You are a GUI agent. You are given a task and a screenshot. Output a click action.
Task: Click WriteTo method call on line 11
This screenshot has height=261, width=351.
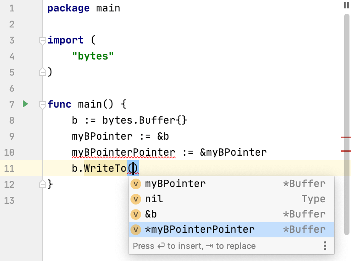click(105, 168)
